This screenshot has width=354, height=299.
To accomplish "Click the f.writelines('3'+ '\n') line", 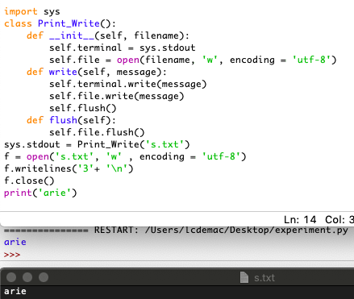I will 69,168.
